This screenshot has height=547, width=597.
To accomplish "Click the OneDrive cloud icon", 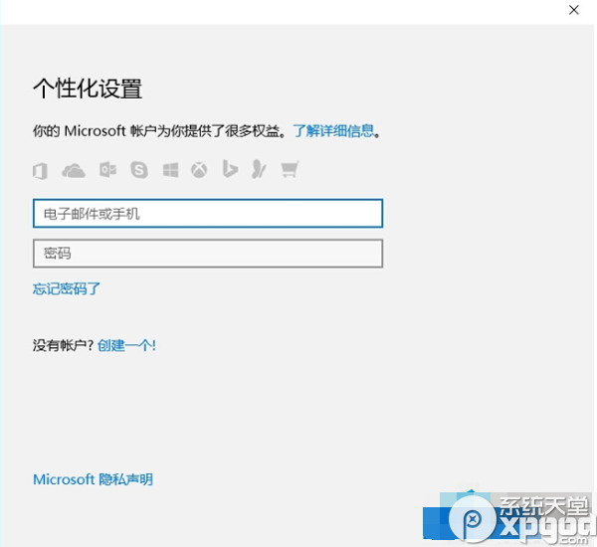I will coord(74,170).
